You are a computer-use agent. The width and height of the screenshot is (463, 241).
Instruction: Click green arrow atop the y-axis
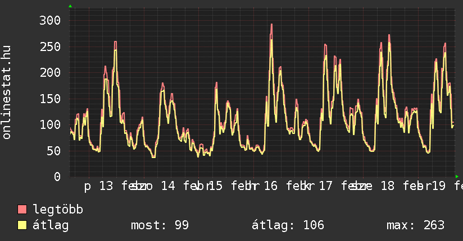pyautogui.click(x=70, y=6)
